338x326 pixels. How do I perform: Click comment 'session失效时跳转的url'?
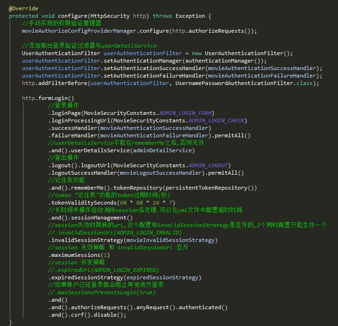tap(187, 225)
